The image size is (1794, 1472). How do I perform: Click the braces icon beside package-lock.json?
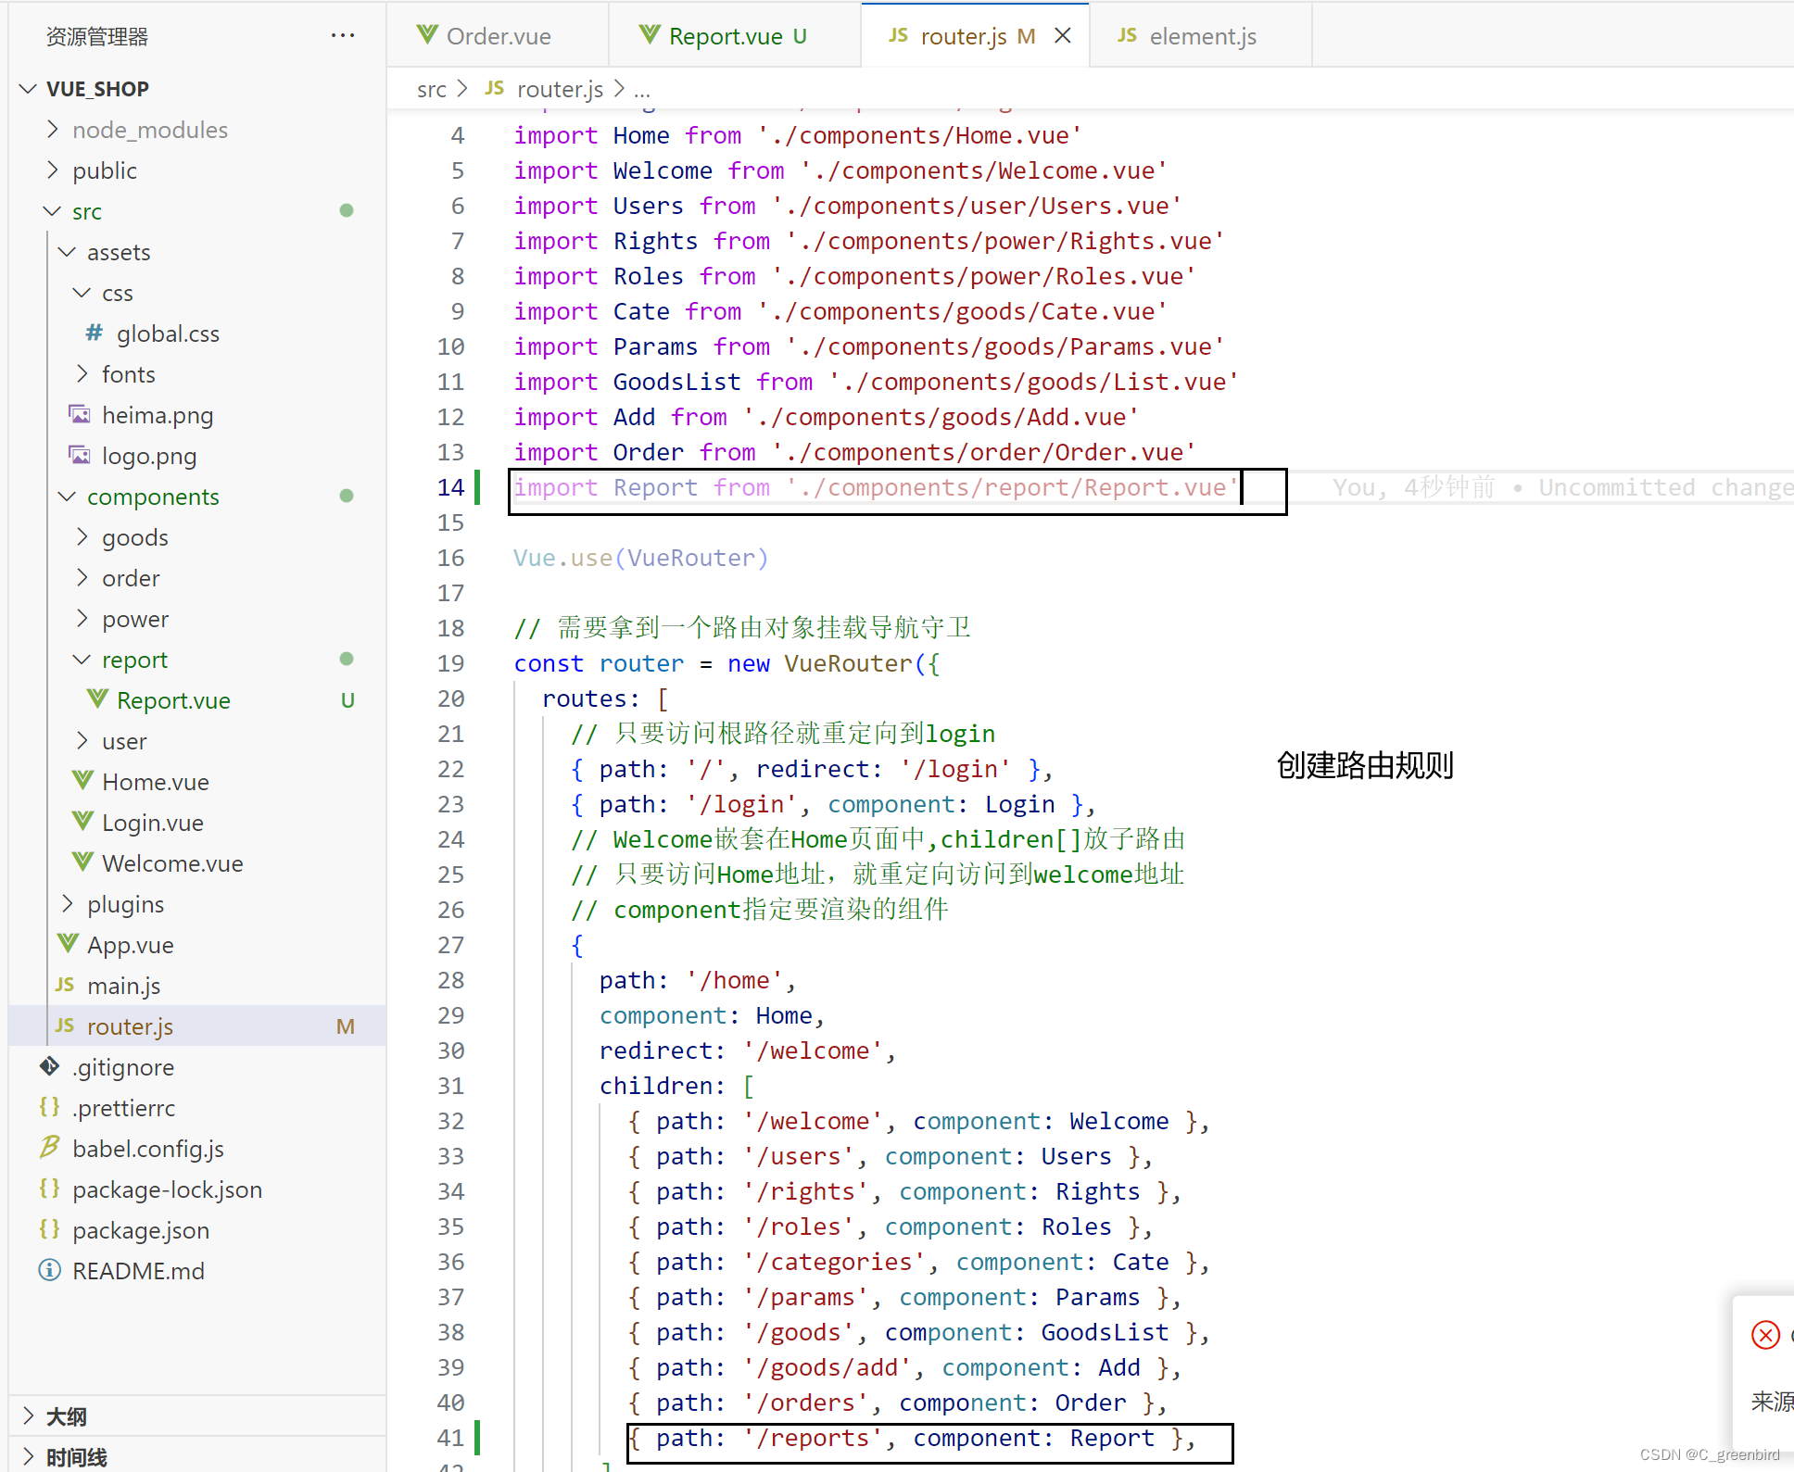[50, 1189]
